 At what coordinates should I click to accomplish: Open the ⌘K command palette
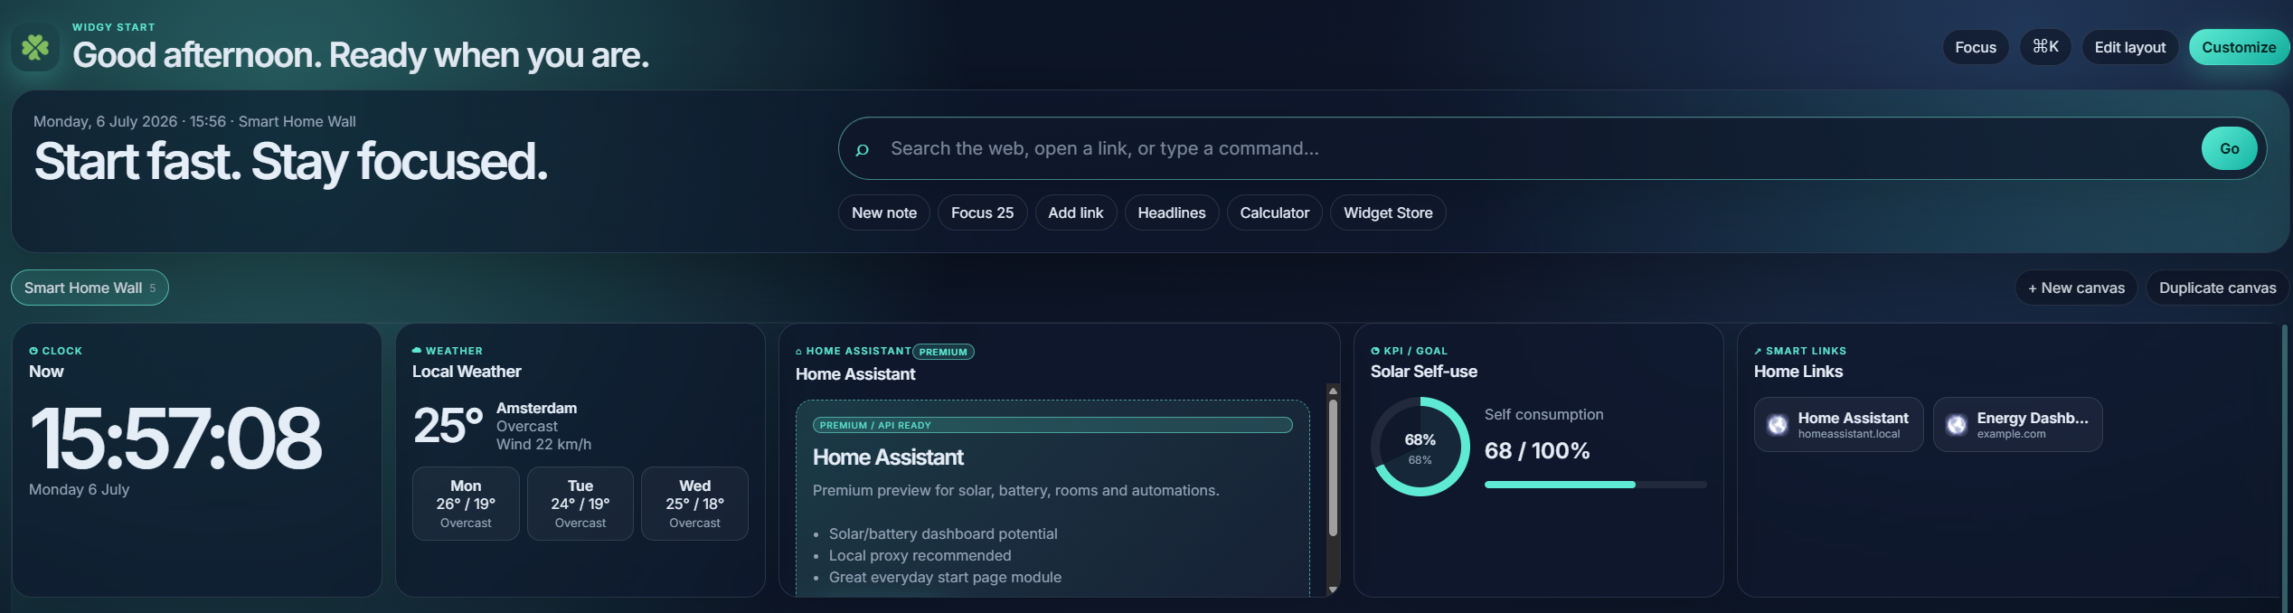point(2045,47)
